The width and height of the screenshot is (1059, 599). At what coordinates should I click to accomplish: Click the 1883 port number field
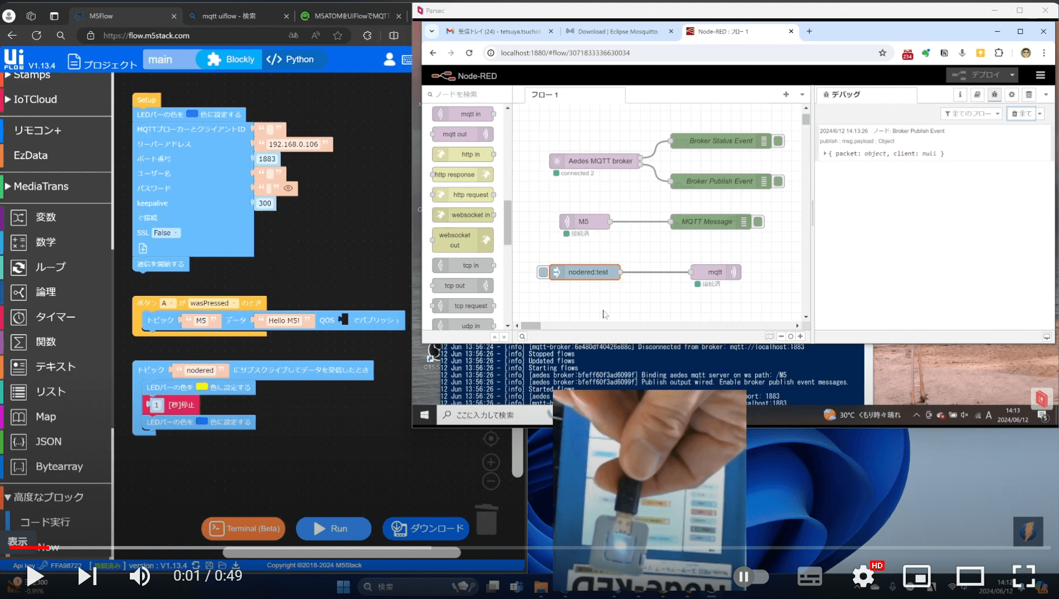click(x=268, y=159)
